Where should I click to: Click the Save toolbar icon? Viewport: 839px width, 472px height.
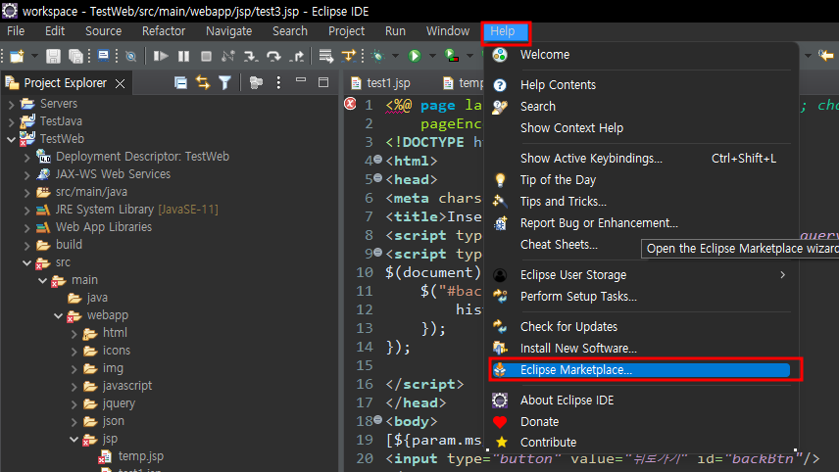point(53,56)
